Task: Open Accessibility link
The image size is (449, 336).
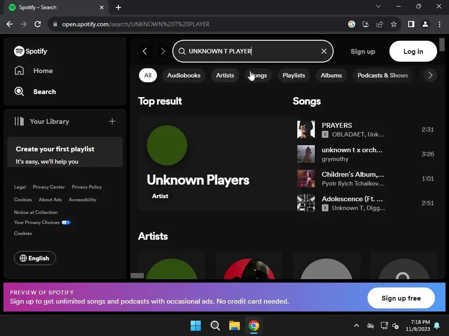Action: [x=82, y=199]
